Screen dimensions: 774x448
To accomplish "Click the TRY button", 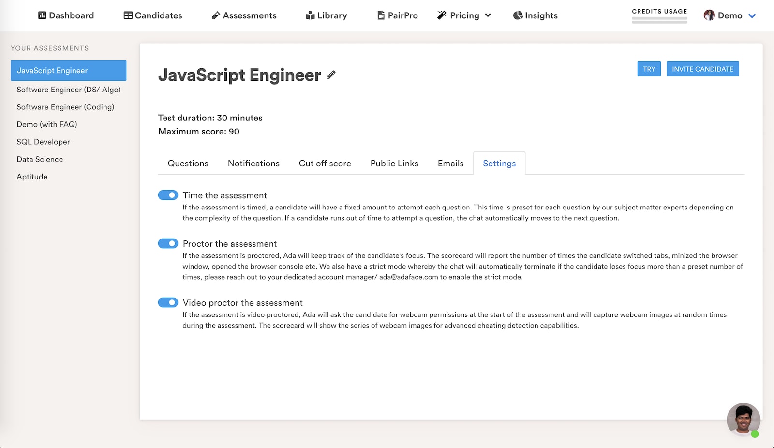I will pyautogui.click(x=649, y=69).
